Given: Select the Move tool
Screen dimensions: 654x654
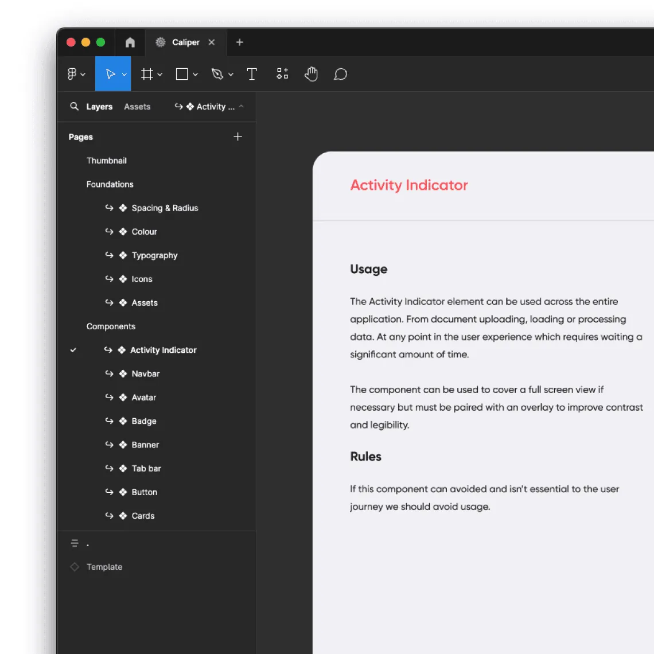Looking at the screenshot, I should 110,74.
